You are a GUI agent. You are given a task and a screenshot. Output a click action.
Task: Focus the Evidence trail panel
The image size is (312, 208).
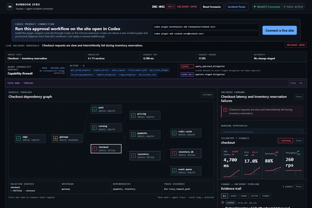tap(299, 187)
